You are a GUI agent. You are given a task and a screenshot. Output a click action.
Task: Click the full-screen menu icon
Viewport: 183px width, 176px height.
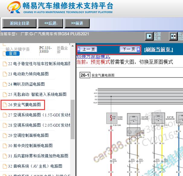(x=149, y=36)
